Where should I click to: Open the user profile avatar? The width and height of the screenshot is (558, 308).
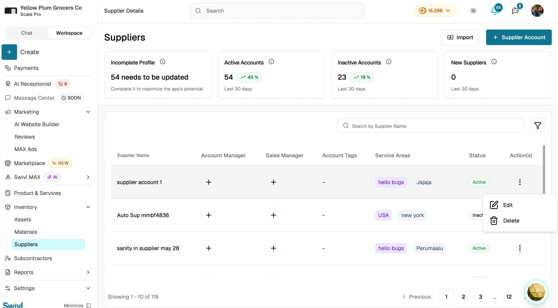pyautogui.click(x=537, y=11)
